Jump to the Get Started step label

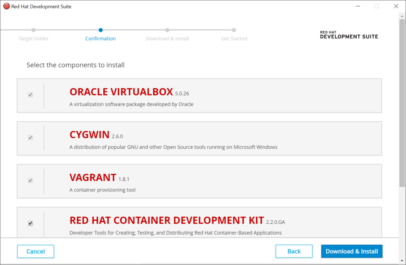coord(234,39)
